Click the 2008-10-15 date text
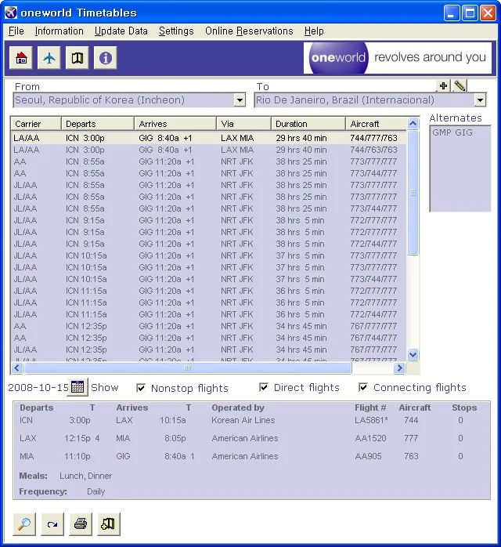Image resolution: width=501 pixels, height=547 pixels. [x=38, y=388]
